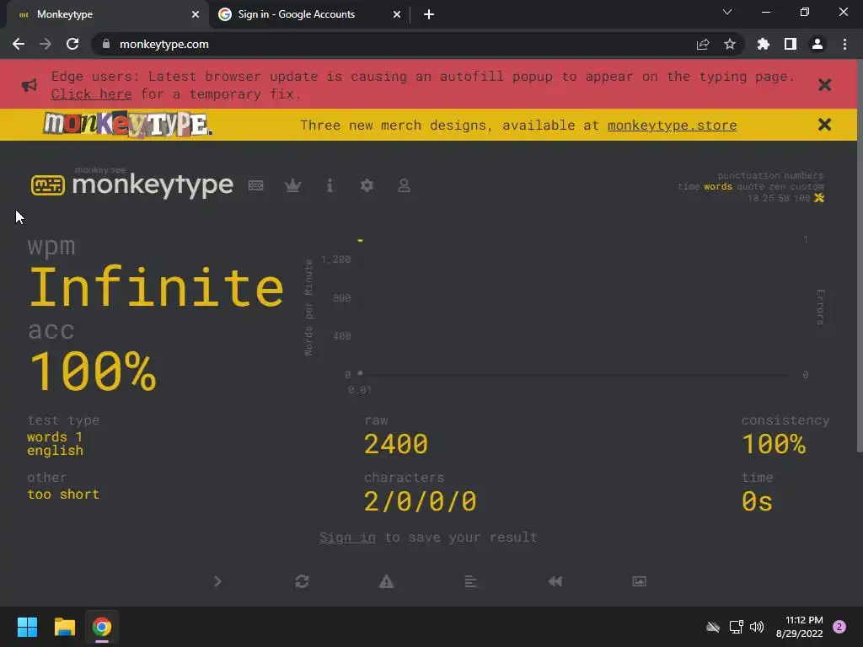Open the about info icon
This screenshot has width=863, height=647.
pos(330,185)
